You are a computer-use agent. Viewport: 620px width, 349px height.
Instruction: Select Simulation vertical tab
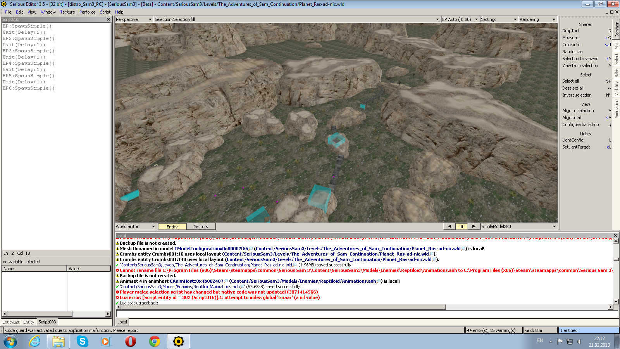pos(617,109)
